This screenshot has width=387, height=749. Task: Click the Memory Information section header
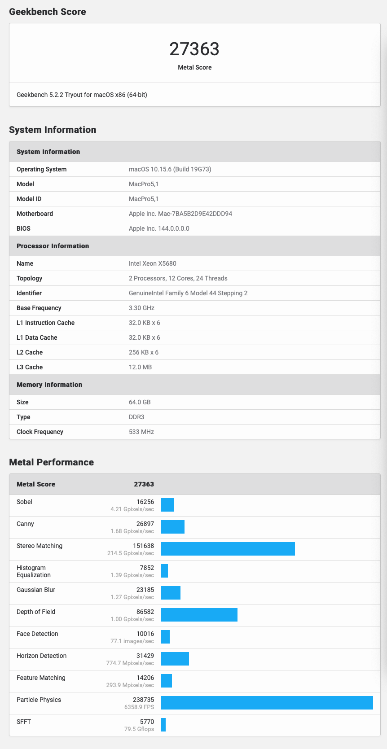click(x=195, y=385)
